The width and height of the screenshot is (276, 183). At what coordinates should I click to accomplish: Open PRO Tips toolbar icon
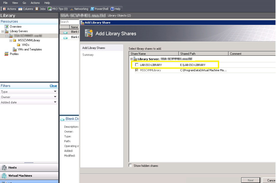click(x=50, y=9)
